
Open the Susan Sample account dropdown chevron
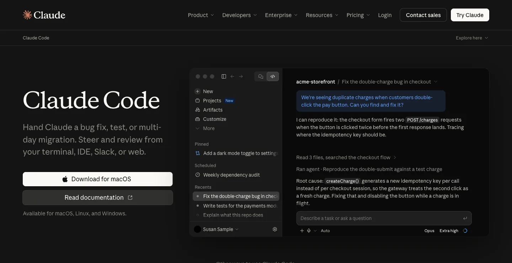[x=237, y=229]
